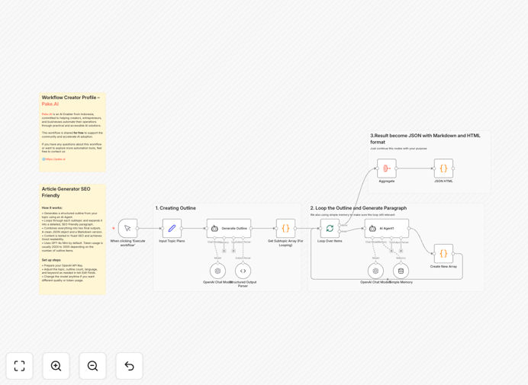Viewport: 528px width, 385px height.
Task: Click '3.Result become JSON with Markdown' title
Action: [425, 139]
